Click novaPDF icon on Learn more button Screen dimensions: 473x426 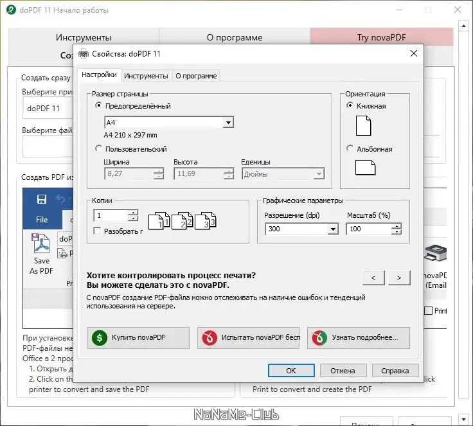(319, 337)
